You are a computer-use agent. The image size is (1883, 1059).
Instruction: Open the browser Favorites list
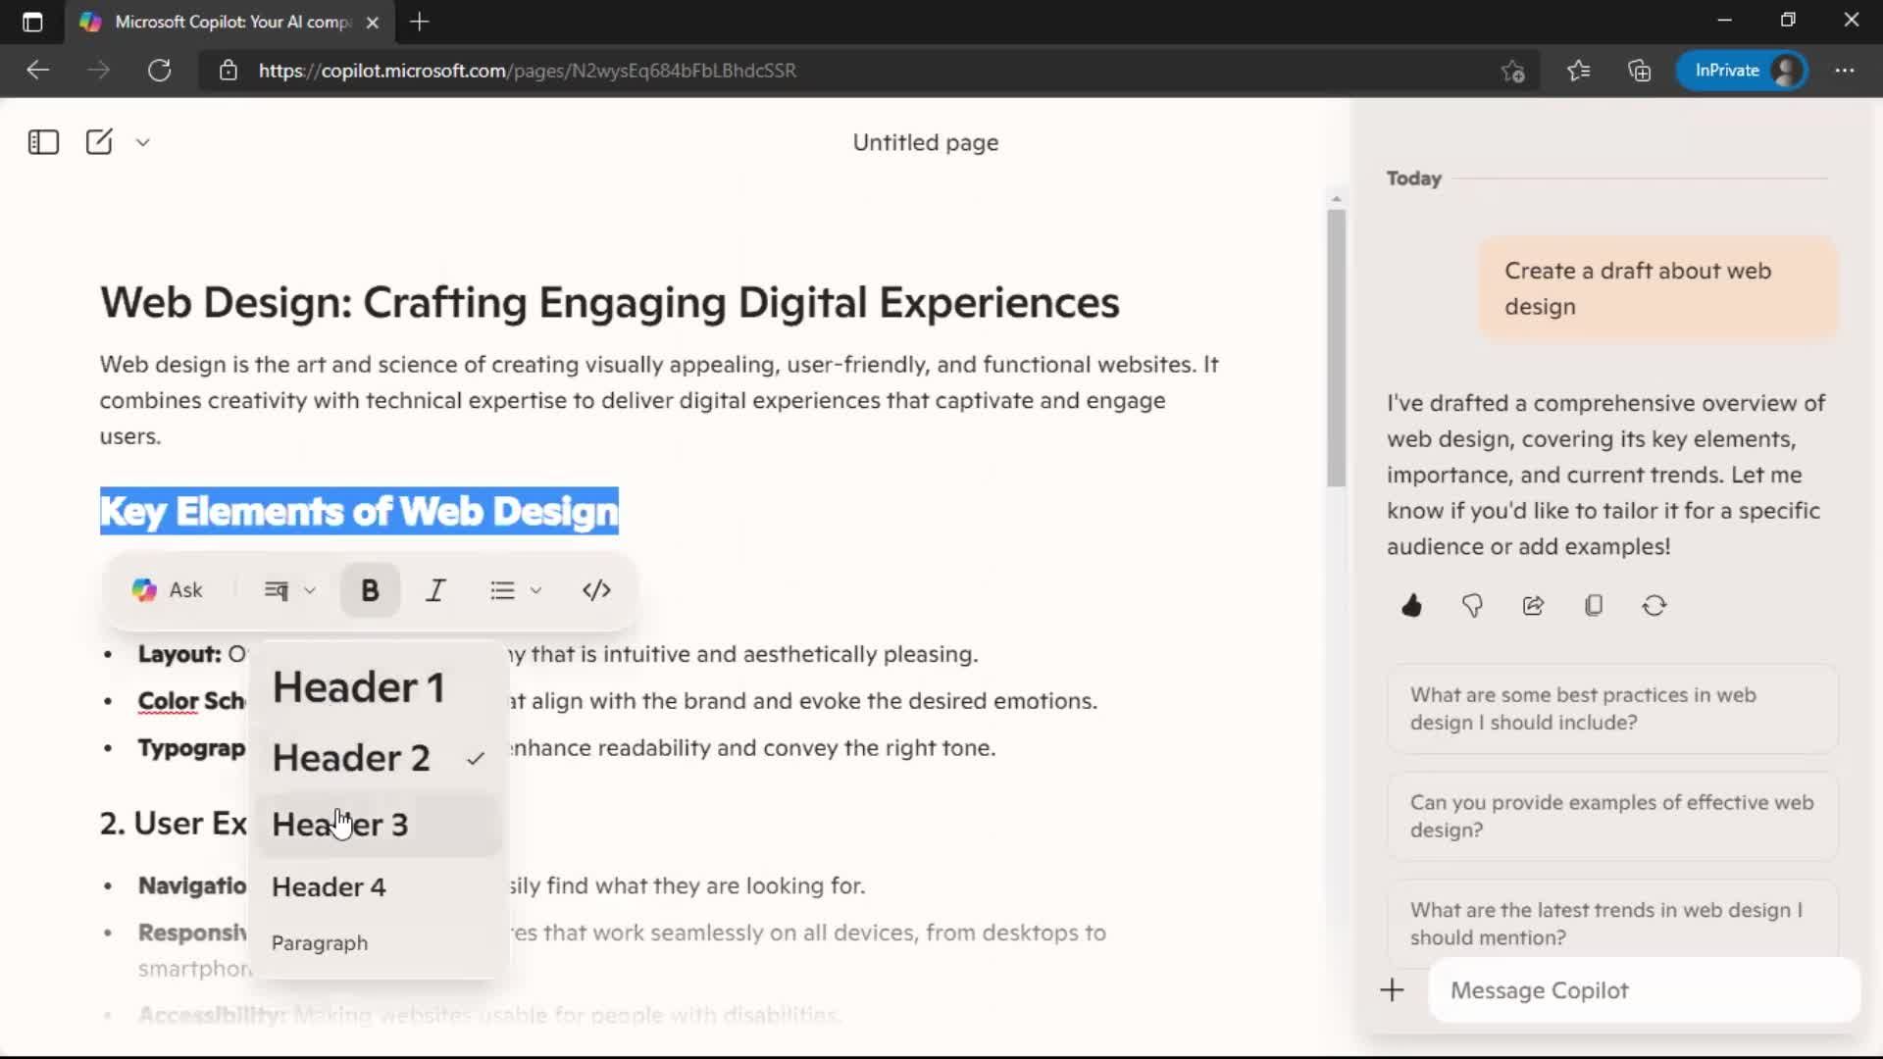[1578, 71]
